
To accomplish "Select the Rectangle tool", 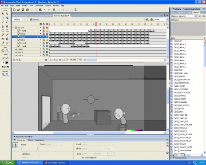I will click(x=7, y=31).
